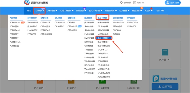The width and height of the screenshot is (190, 93).
Task: Click the PDF转TXT tile icon
Action: [165, 52]
